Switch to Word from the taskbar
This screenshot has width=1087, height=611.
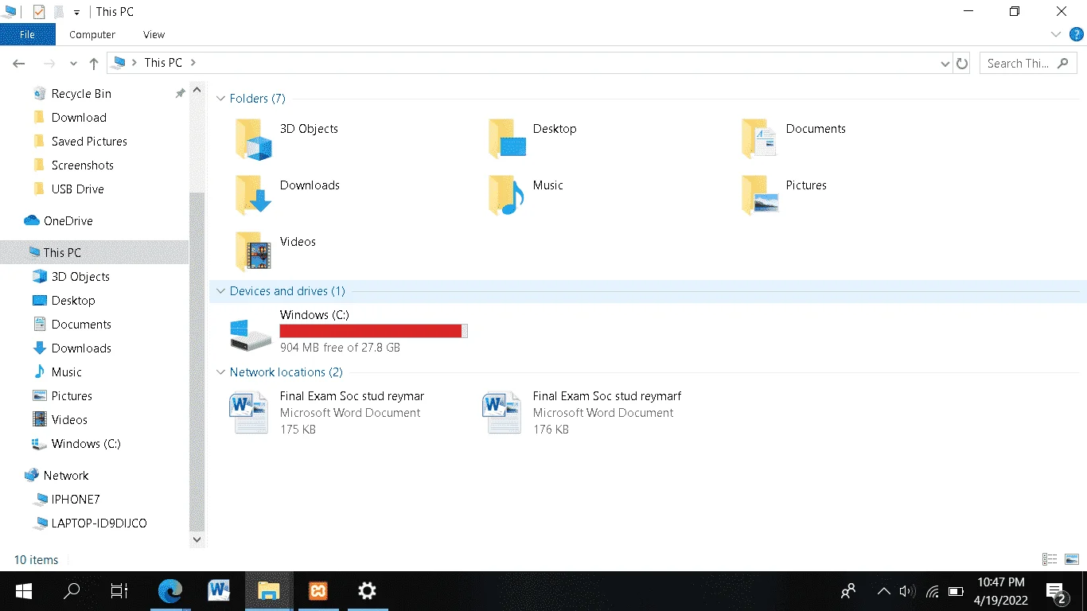[x=219, y=591]
